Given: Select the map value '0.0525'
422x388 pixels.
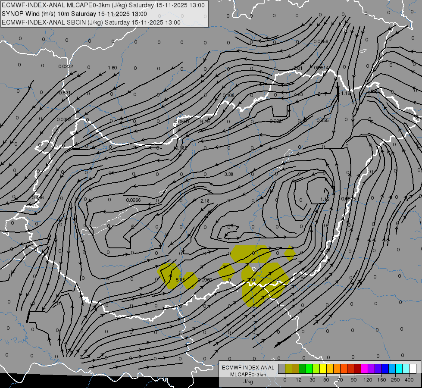Looking at the screenshot, I should [x=348, y=199].
